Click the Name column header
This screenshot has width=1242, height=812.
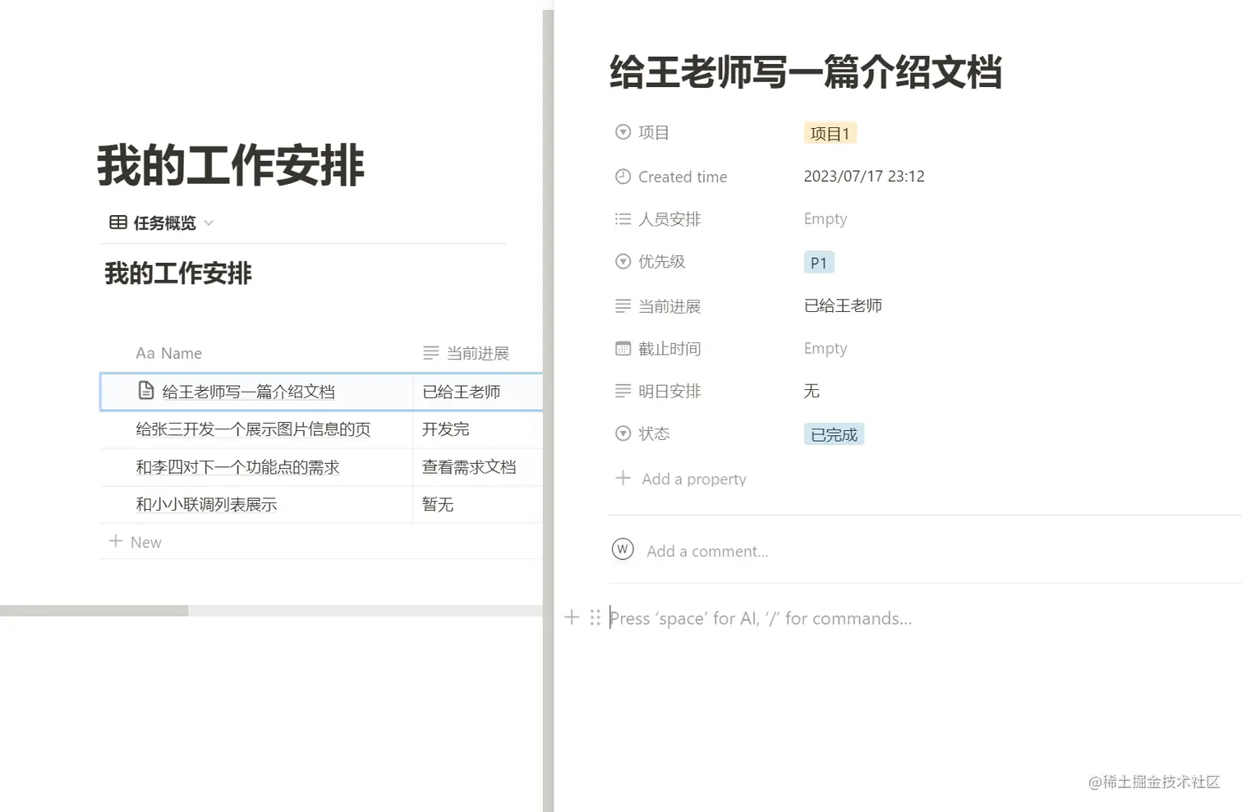pos(169,353)
